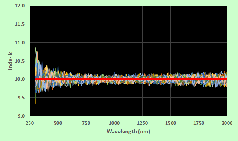Screen dimensions: 238x141
Task: Click the 2000 x-axis tick label
Action: (227, 123)
